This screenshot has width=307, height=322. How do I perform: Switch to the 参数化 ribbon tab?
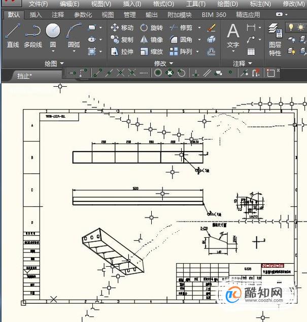point(83,15)
